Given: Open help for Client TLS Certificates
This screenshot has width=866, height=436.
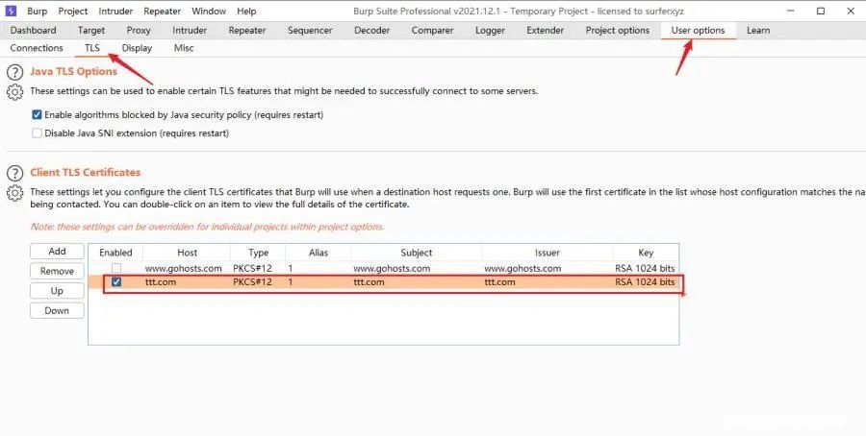Looking at the screenshot, I should click(14, 173).
